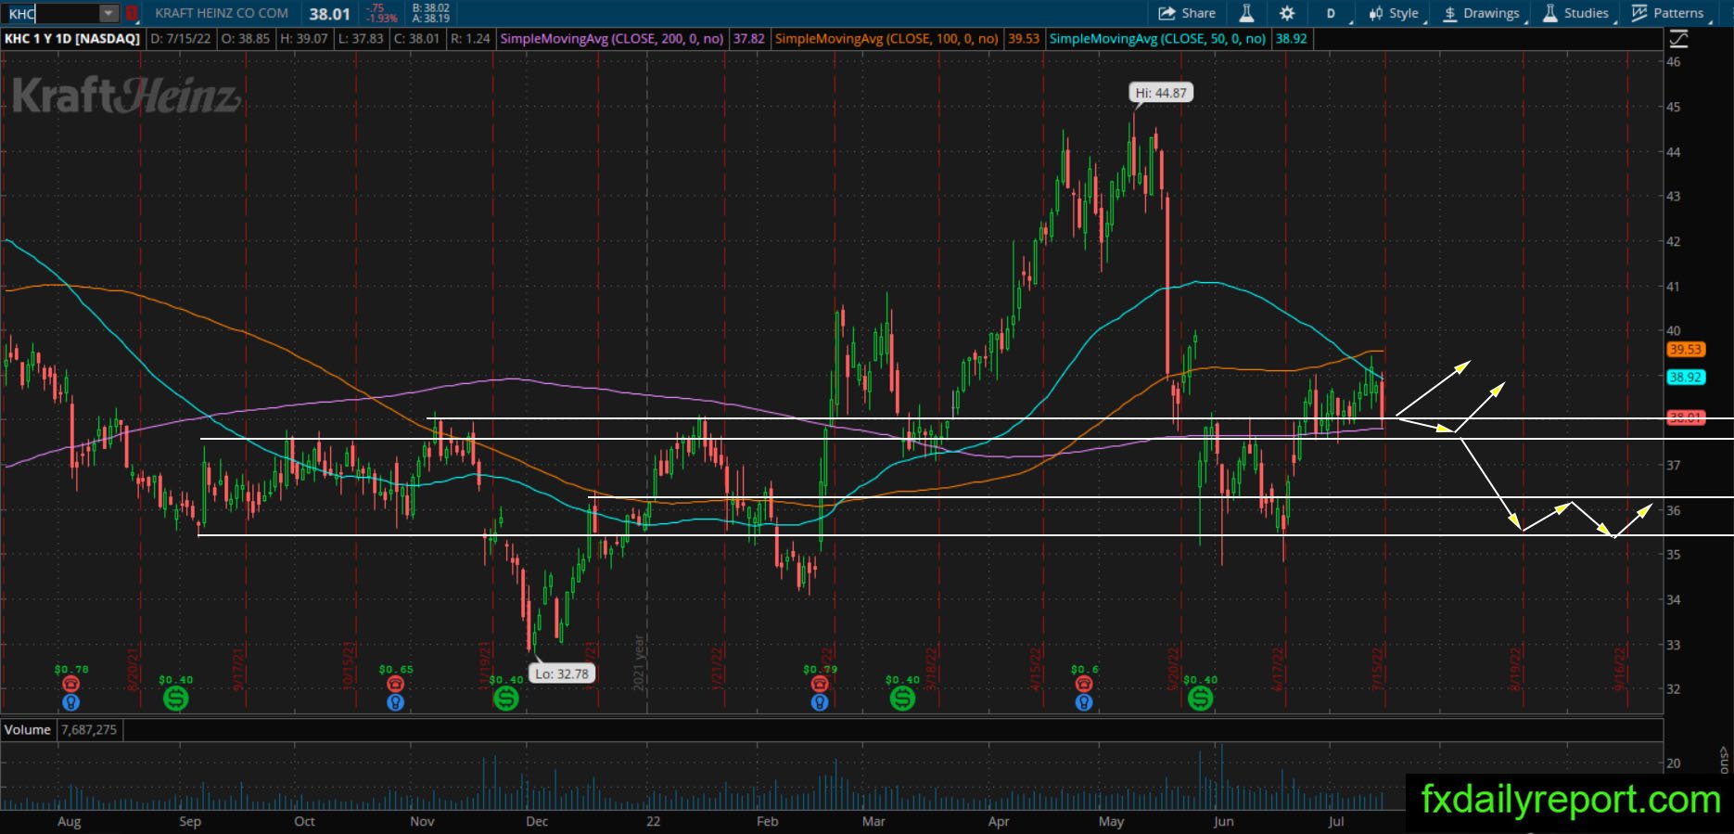This screenshot has height=834, width=1734.
Task: Click the red 38.01 price axis label
Action: [1685, 417]
